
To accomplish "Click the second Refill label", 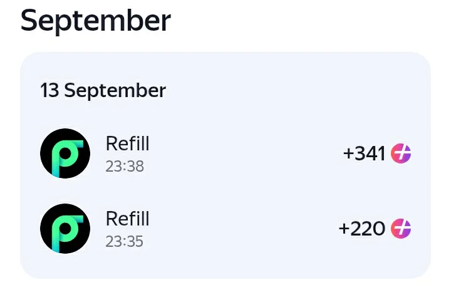I will tap(127, 219).
